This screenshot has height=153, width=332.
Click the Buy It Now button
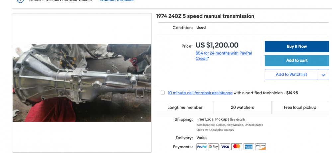click(296, 46)
